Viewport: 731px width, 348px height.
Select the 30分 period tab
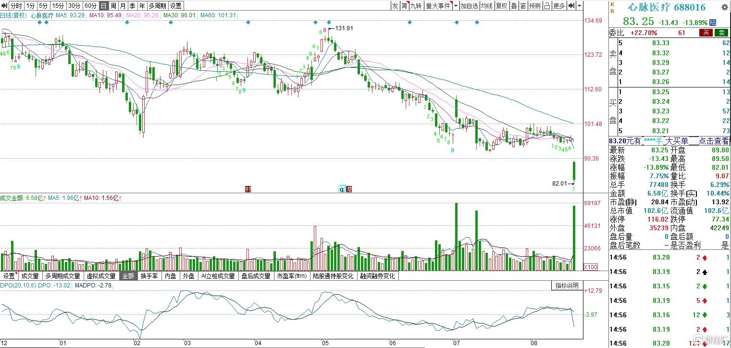tap(74, 6)
